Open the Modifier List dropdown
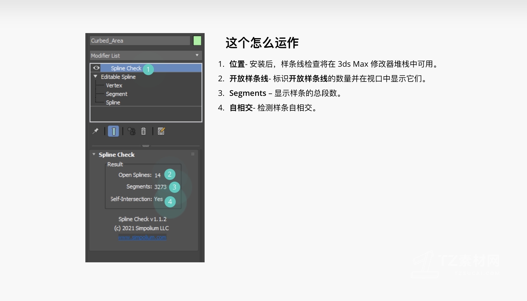Image resolution: width=527 pixels, height=301 pixels. [146, 55]
